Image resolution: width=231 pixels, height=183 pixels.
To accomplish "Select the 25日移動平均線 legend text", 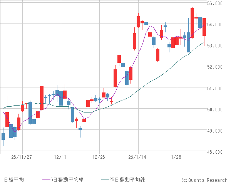I will 127,180.
